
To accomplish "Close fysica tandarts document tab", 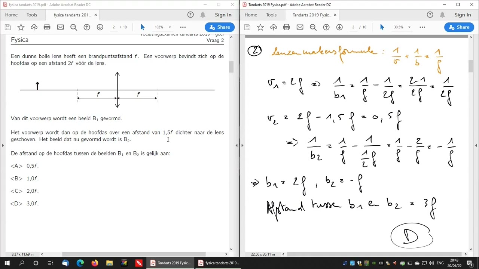I will click(95, 15).
